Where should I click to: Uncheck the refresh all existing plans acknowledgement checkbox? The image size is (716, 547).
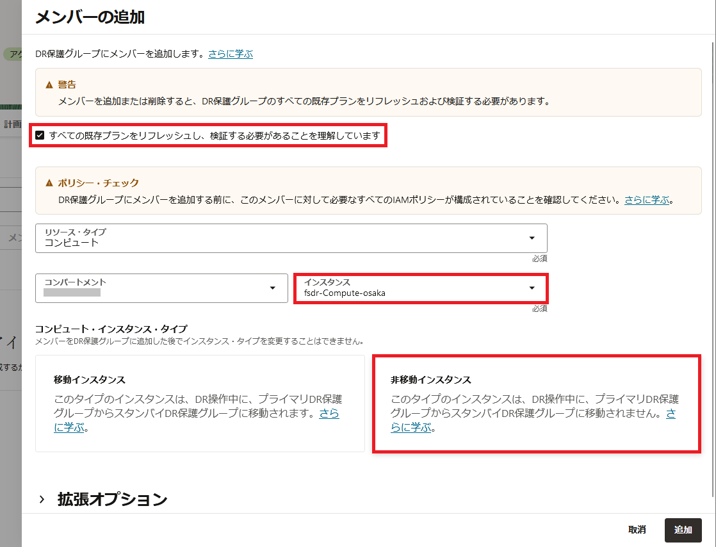[x=40, y=136]
